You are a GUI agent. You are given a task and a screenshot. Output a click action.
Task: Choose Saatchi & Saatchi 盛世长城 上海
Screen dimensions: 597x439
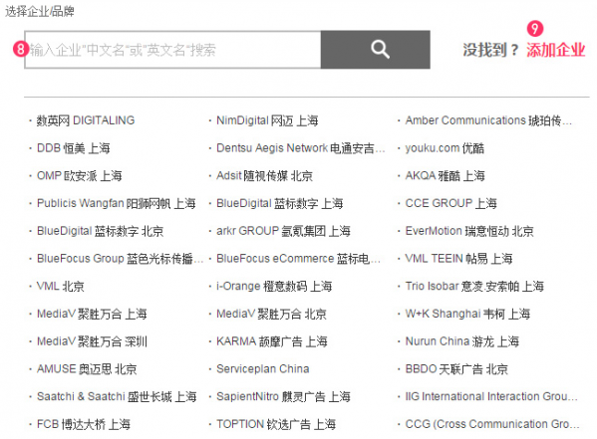117,397
